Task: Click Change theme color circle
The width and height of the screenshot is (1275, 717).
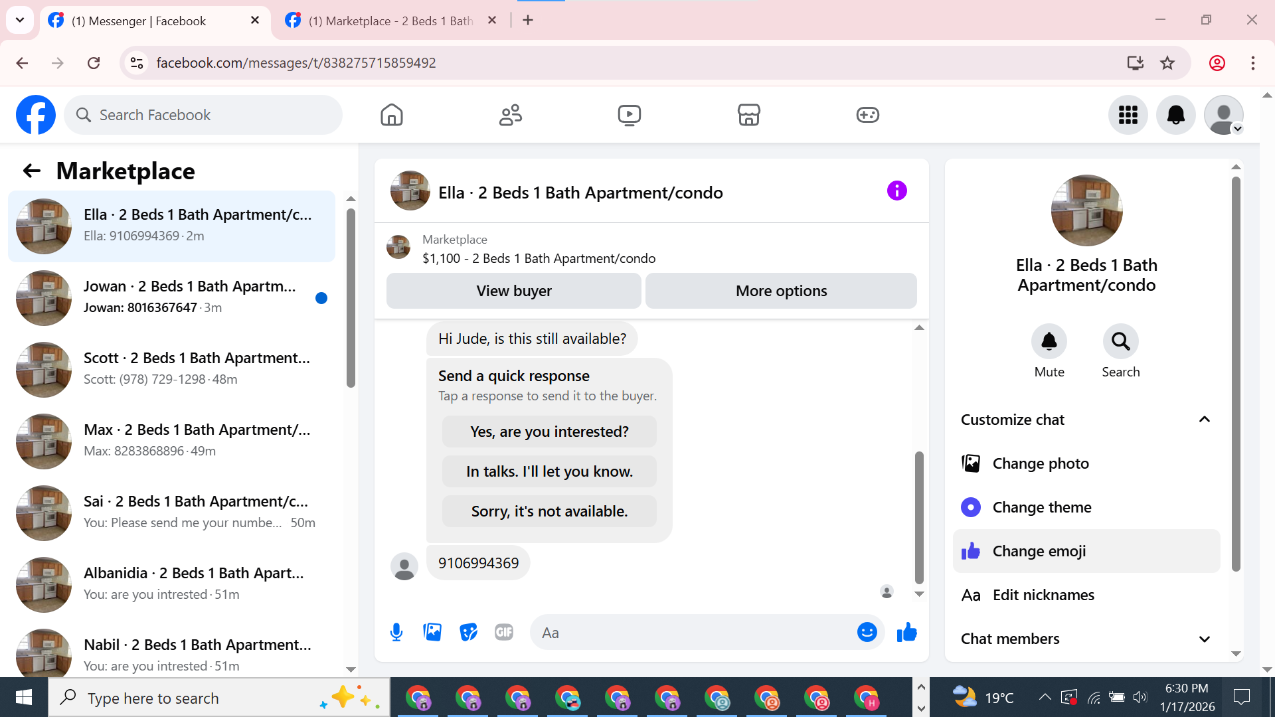Action: coord(971,507)
